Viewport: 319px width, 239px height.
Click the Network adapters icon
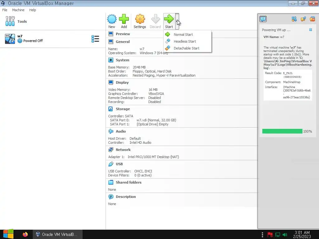pyautogui.click(x=111, y=150)
